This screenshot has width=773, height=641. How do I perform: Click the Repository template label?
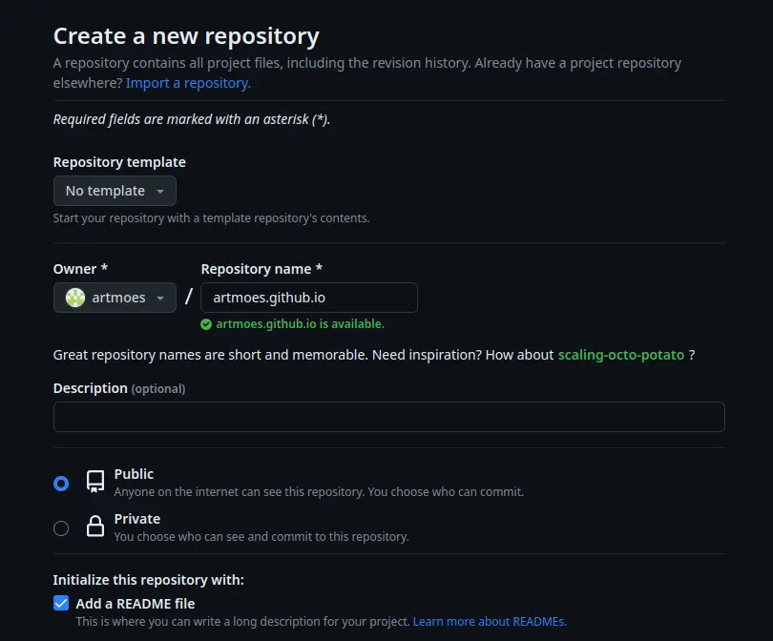click(119, 162)
